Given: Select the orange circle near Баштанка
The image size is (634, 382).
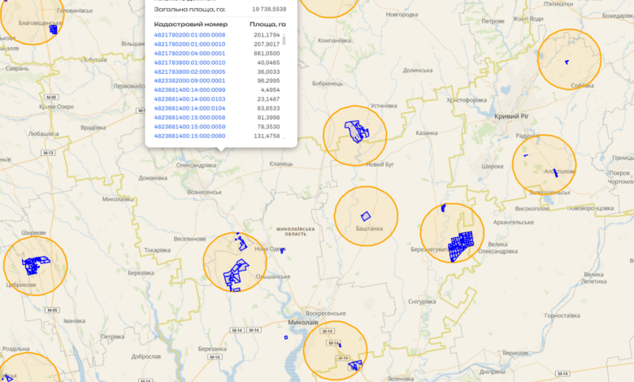Looking at the screenshot, I should coord(366,216).
